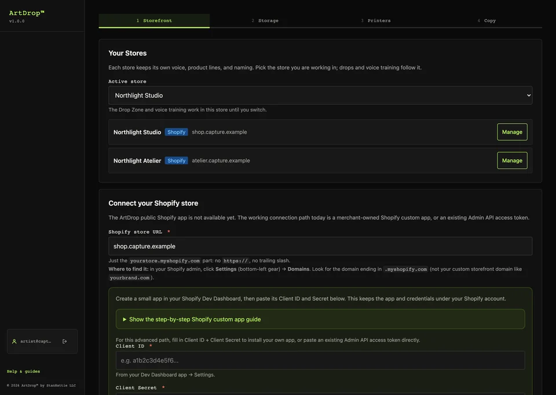Click the Northlight Atelier store name
Screen dimensions: 556x395
point(137,161)
